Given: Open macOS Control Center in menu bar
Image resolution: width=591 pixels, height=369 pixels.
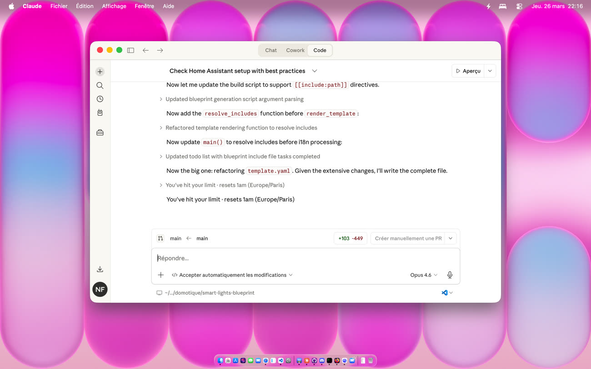Looking at the screenshot, I should tap(519, 6).
